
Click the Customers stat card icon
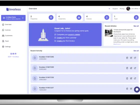[x=79, y=17]
